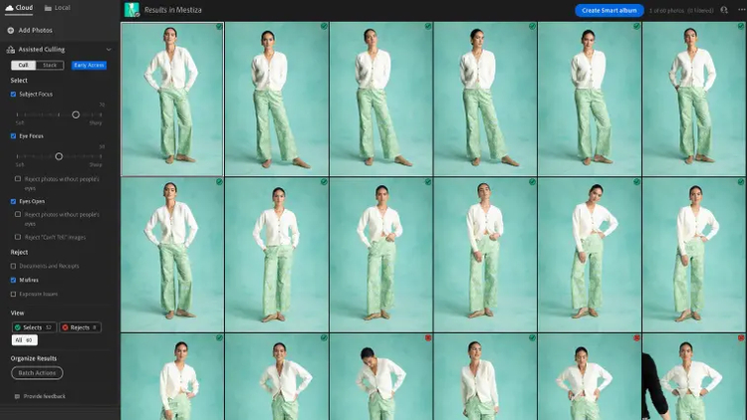This screenshot has width=747, height=420.
Task: Click the Assisted Culling panel icon
Action: [11, 49]
